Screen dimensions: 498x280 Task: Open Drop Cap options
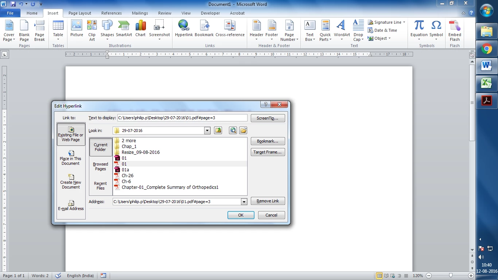click(358, 31)
